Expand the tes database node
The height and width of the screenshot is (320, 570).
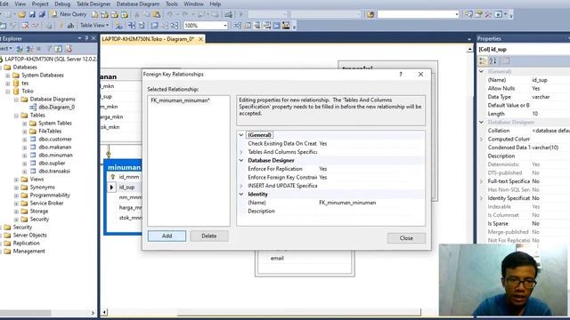point(8,83)
